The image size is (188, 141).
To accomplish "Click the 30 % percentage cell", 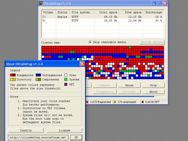I will (159, 21).
